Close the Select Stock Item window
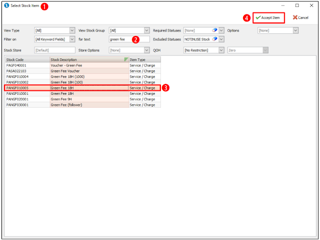Image resolution: width=320 pixels, height=240 pixels. [311, 5]
